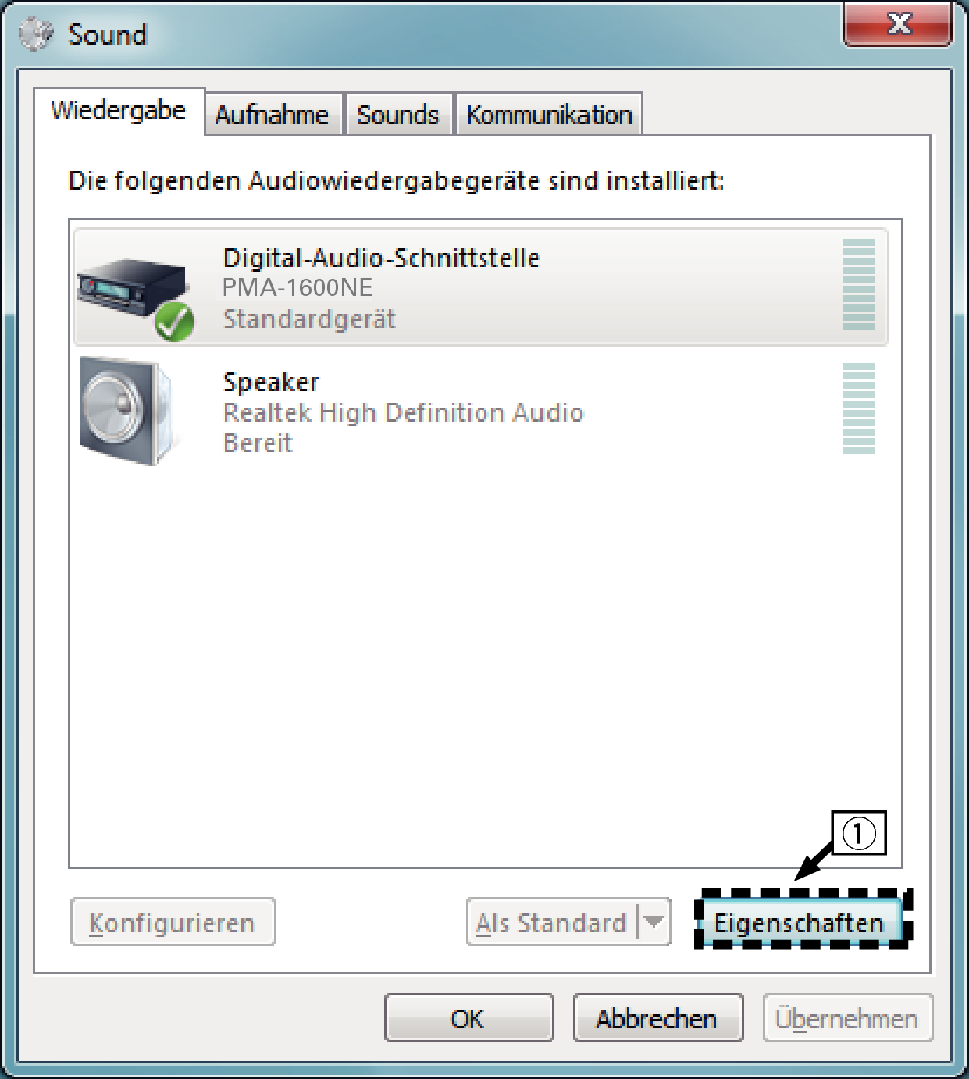This screenshot has height=1079, width=969.
Task: Select the Speaker Realtek High Definition Audio entry
Action: tap(481, 411)
